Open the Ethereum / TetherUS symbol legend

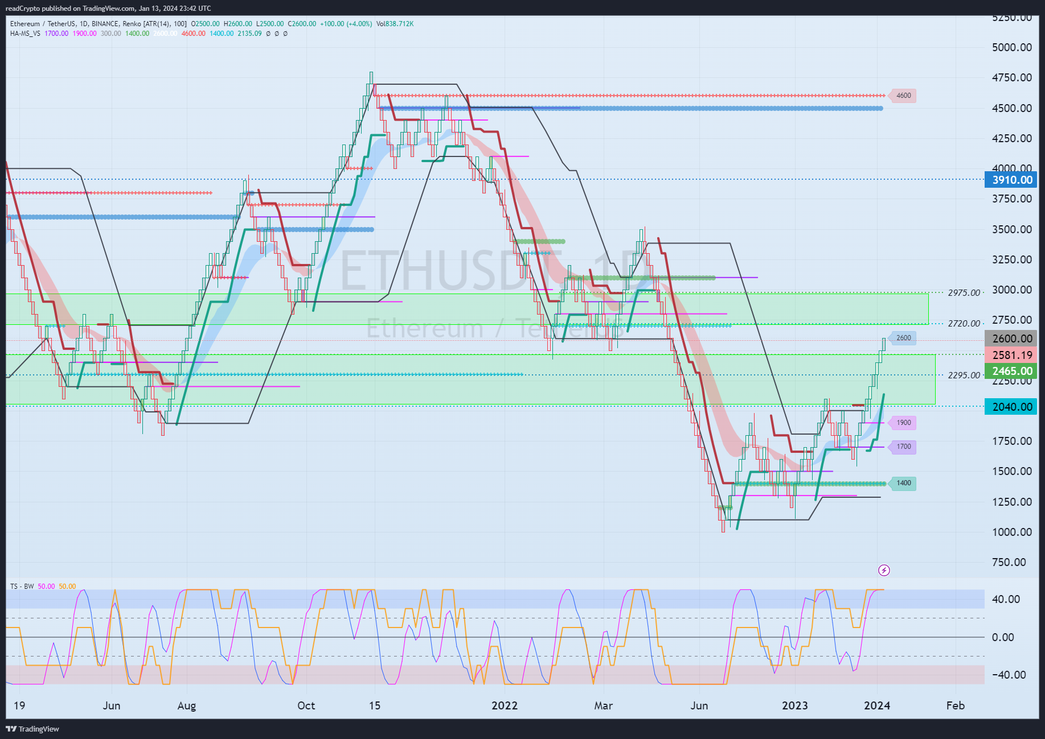[x=98, y=24]
